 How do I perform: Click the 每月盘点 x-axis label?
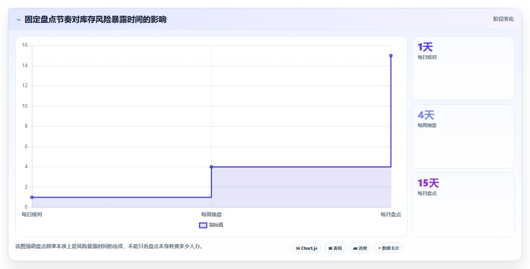click(x=391, y=214)
